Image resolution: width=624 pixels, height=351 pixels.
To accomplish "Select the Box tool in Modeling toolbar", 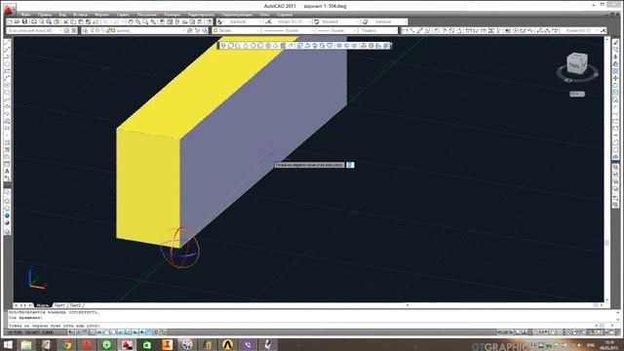I will click(231, 46).
